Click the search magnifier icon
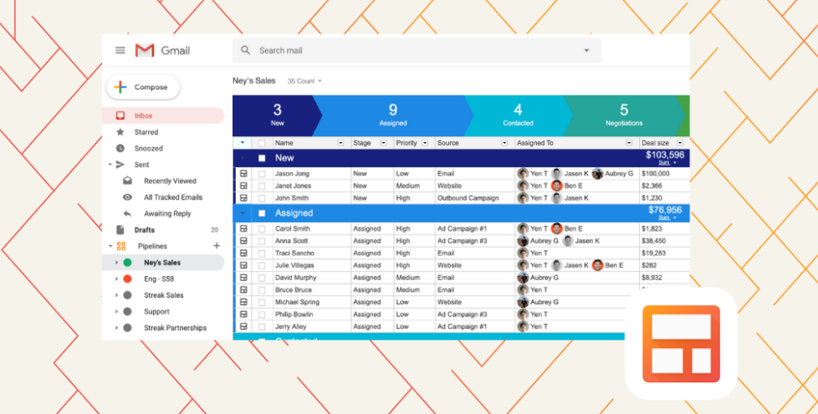 [x=245, y=50]
